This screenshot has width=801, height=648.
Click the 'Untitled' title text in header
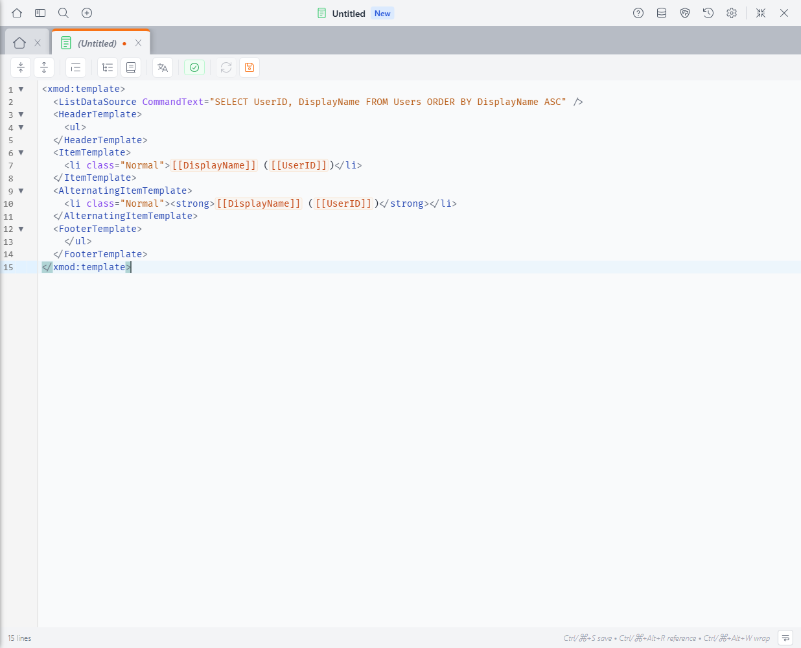click(349, 14)
